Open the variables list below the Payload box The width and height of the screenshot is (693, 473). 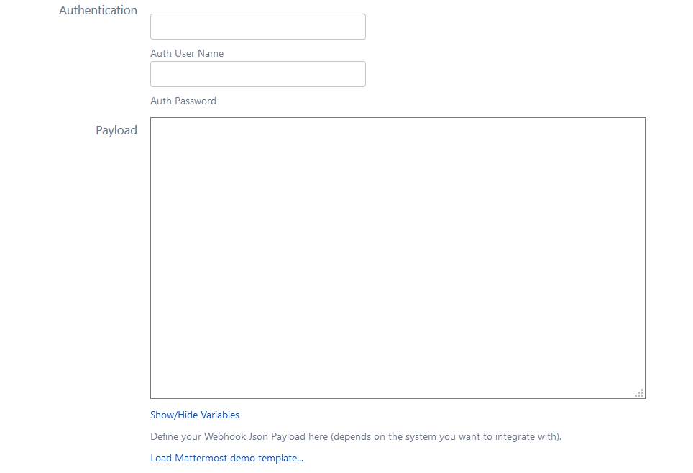(195, 415)
